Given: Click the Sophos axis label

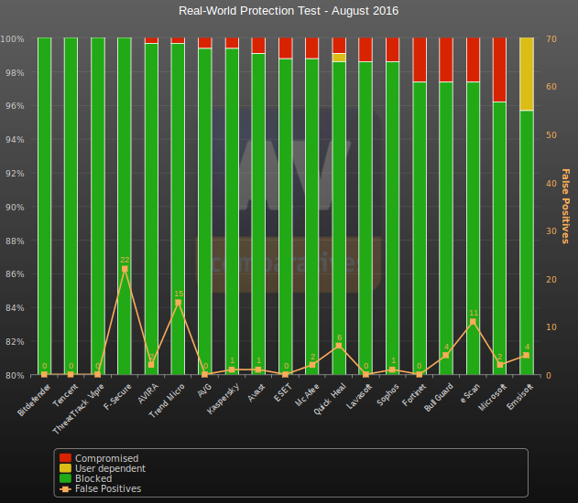Looking at the screenshot, I should coord(387,395).
